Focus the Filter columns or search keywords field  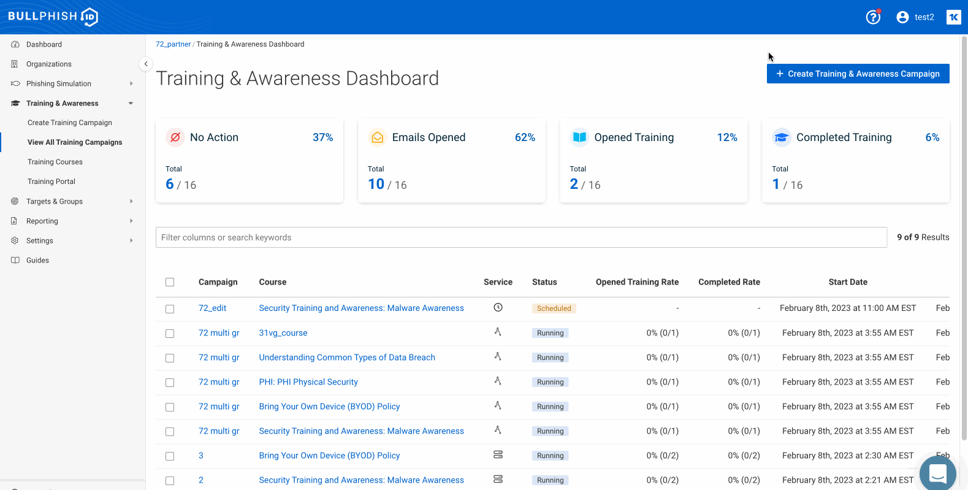521,237
